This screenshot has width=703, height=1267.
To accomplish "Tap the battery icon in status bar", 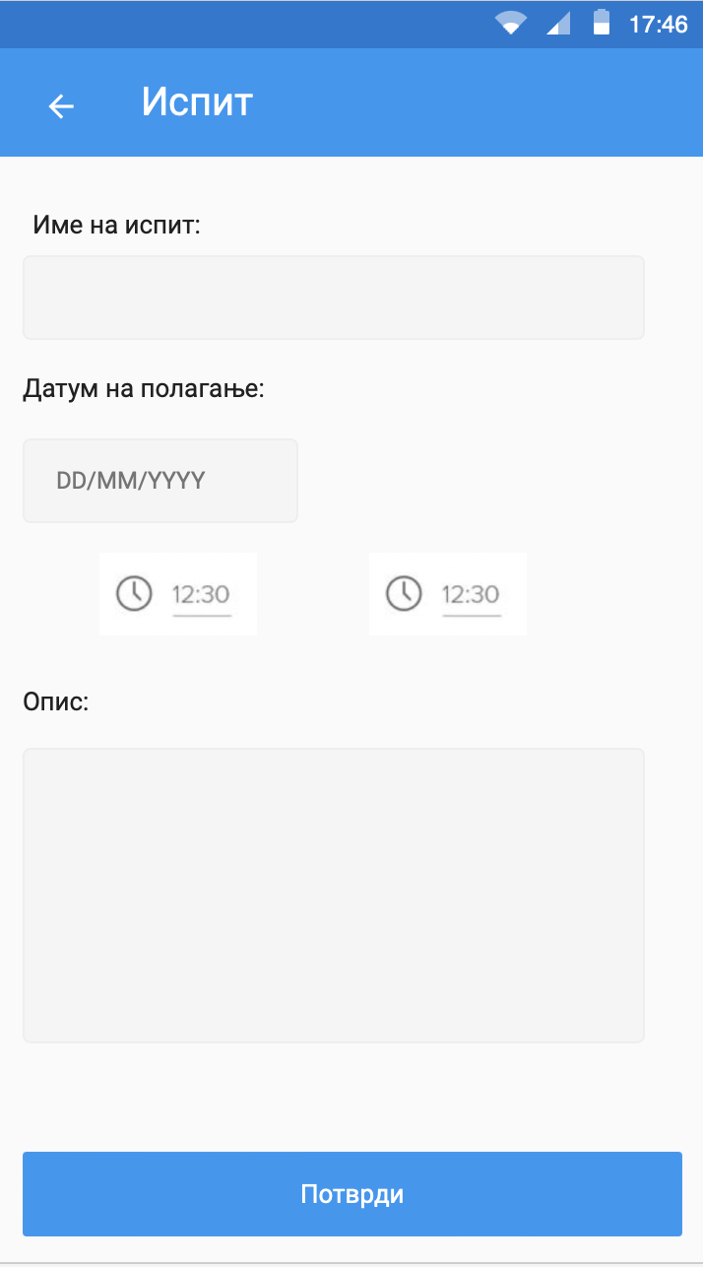I will (601, 23).
